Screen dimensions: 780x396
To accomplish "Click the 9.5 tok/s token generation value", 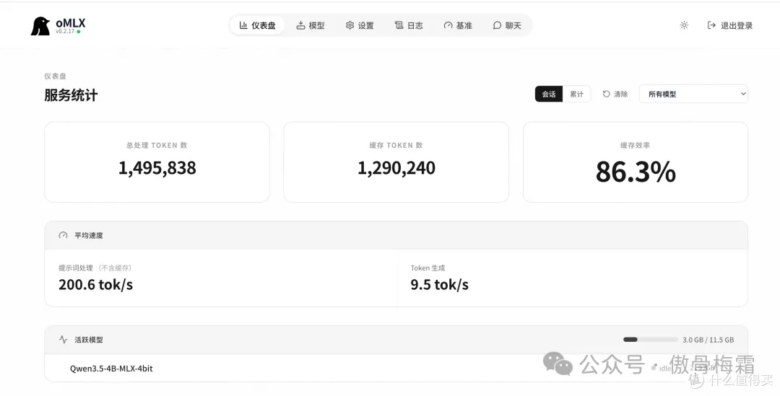I will point(440,285).
